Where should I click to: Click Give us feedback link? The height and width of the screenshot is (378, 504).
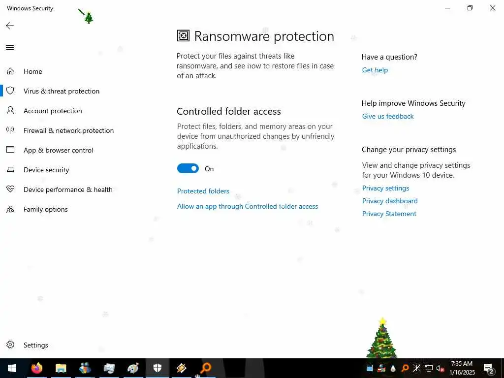pos(388,116)
